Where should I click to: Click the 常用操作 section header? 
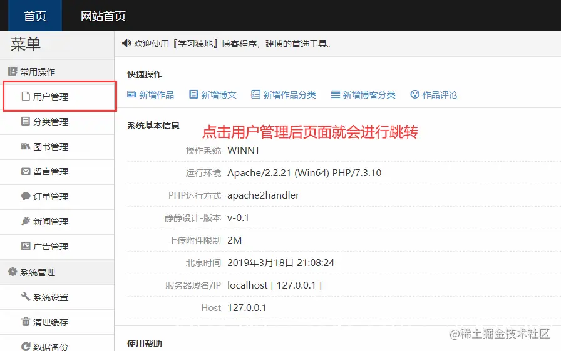57,71
